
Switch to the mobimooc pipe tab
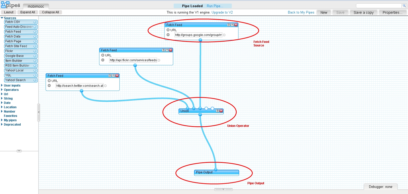click(36, 6)
